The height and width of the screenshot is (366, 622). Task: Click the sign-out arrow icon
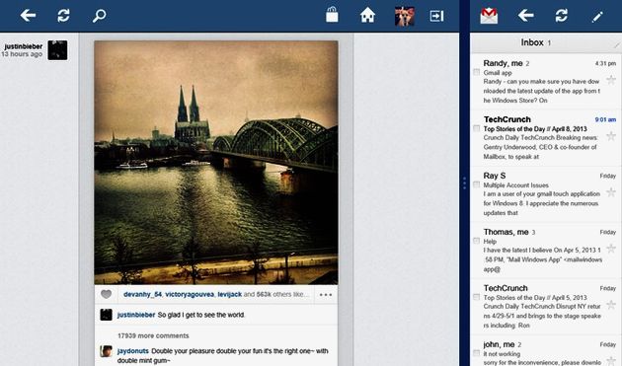[x=436, y=16]
